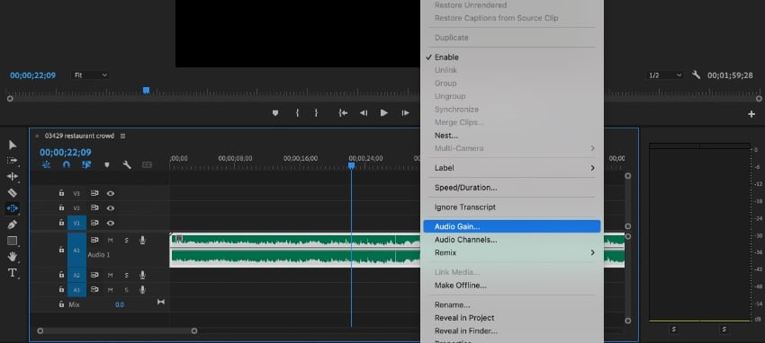This screenshot has width=765, height=343.
Task: Click the timeline timecode 00;00;22;09
Action: 66,153
